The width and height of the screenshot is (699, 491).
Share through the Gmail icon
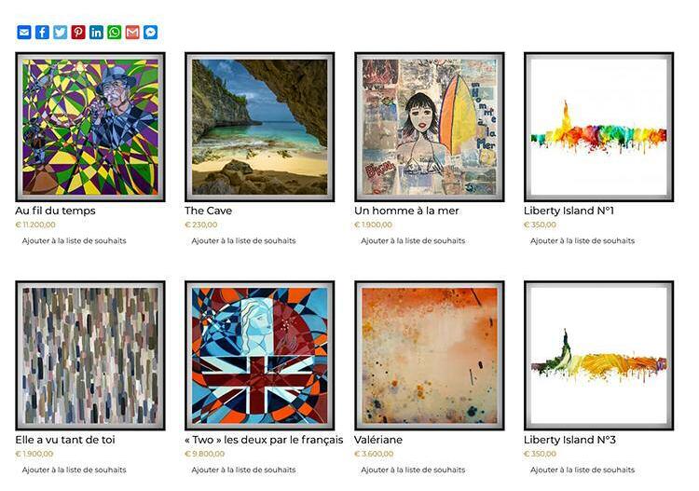click(132, 32)
